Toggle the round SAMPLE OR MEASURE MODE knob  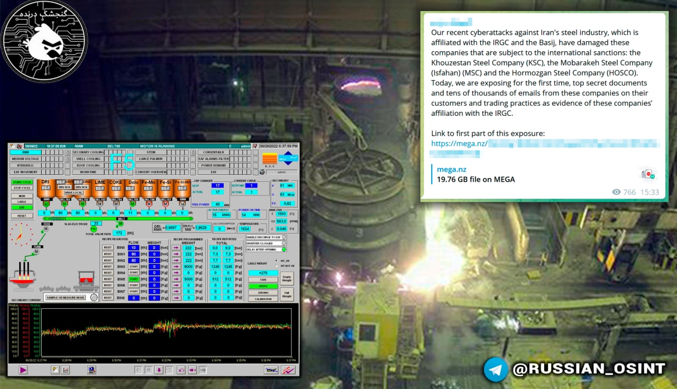[94, 298]
